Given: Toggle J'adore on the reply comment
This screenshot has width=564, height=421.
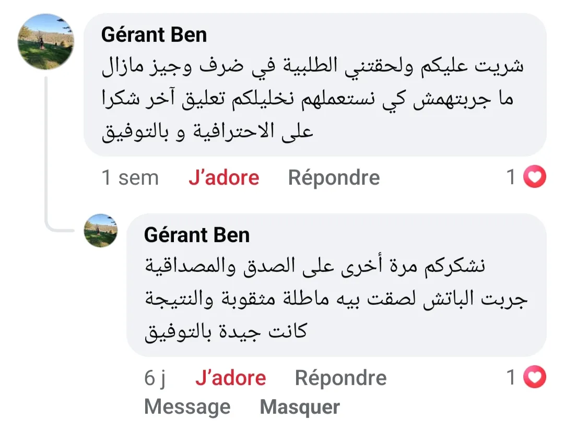Looking at the screenshot, I should 230,378.
